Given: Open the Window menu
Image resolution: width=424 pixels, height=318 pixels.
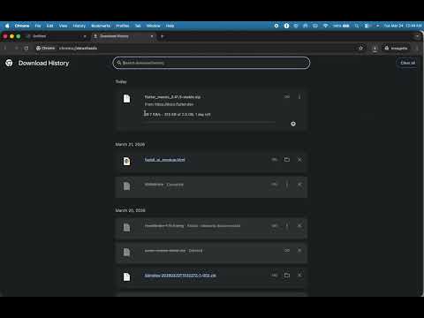Looking at the screenshot, I should click(154, 26).
